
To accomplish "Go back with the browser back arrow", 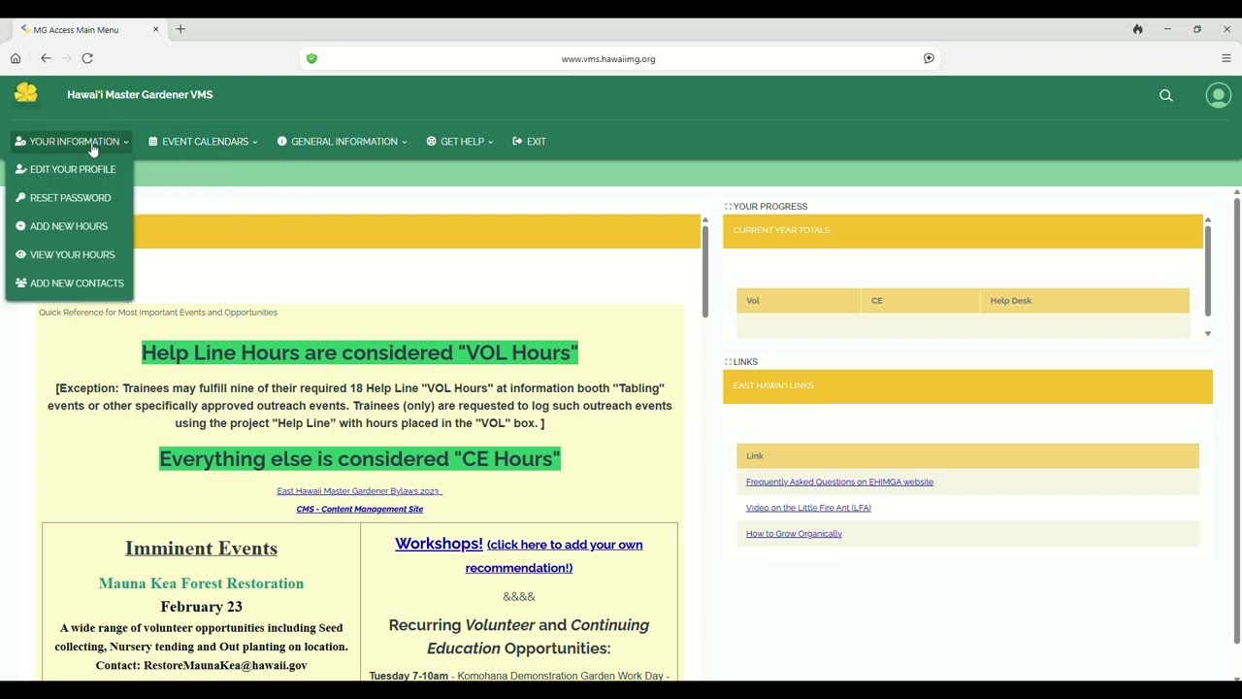I will (46, 58).
